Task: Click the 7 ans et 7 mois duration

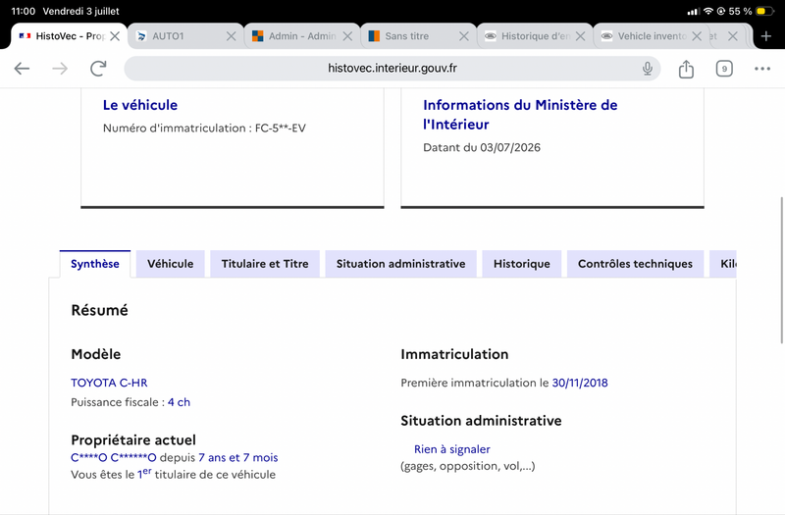Action: click(237, 457)
